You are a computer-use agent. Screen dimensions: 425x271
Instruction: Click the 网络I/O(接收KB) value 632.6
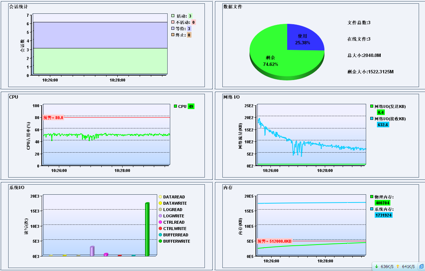(383, 125)
